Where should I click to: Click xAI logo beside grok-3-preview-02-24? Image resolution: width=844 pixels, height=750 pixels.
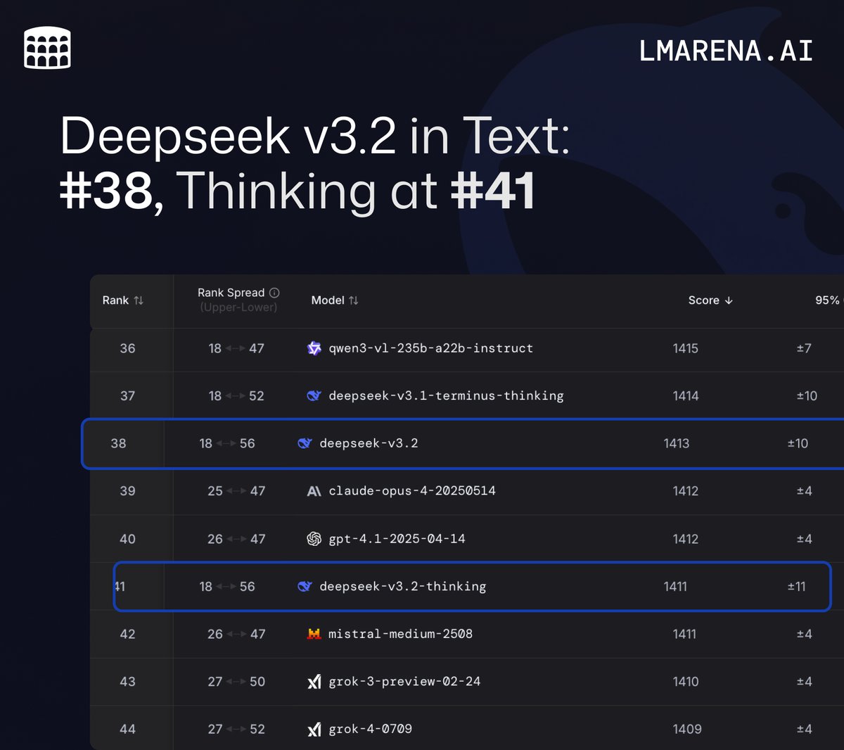tap(314, 682)
